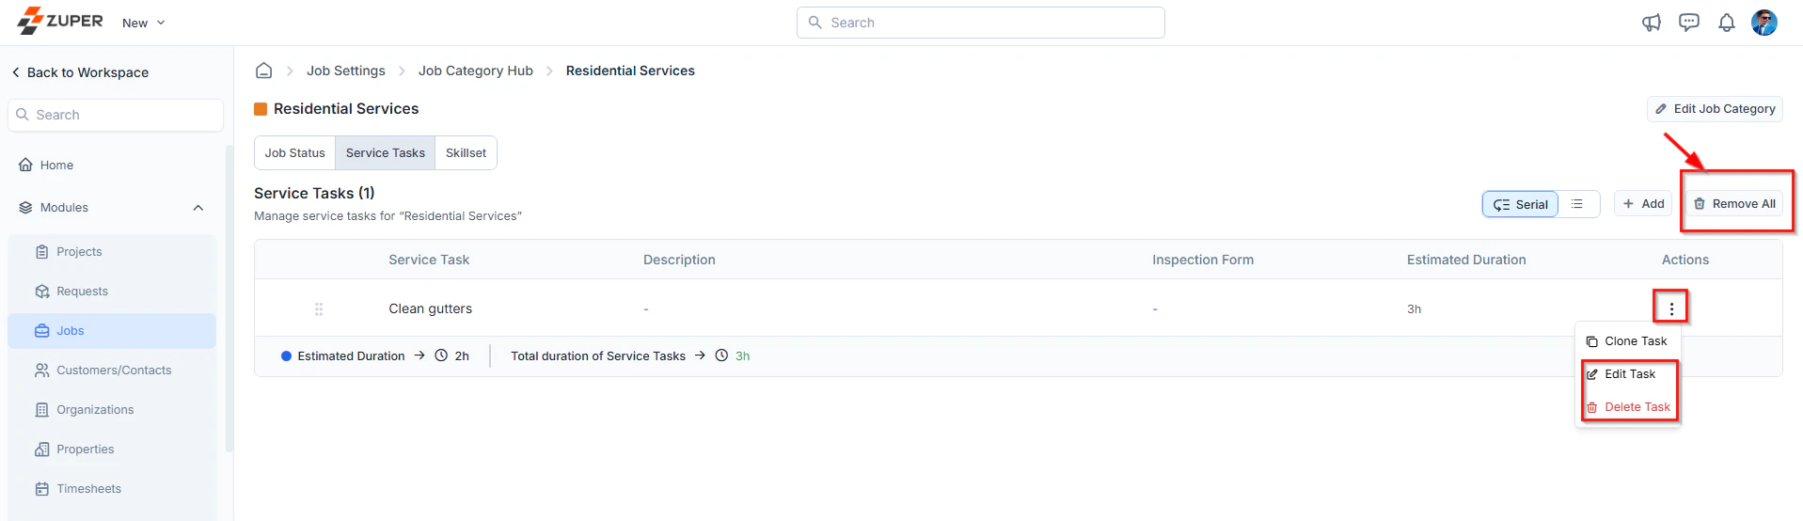Open the user profile avatar

click(1764, 23)
